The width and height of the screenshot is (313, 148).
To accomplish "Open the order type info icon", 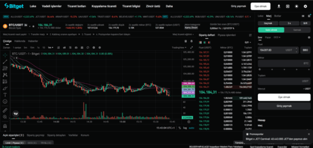I will 309,37.
